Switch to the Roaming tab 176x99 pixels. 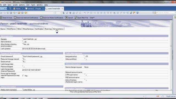click(48, 29)
